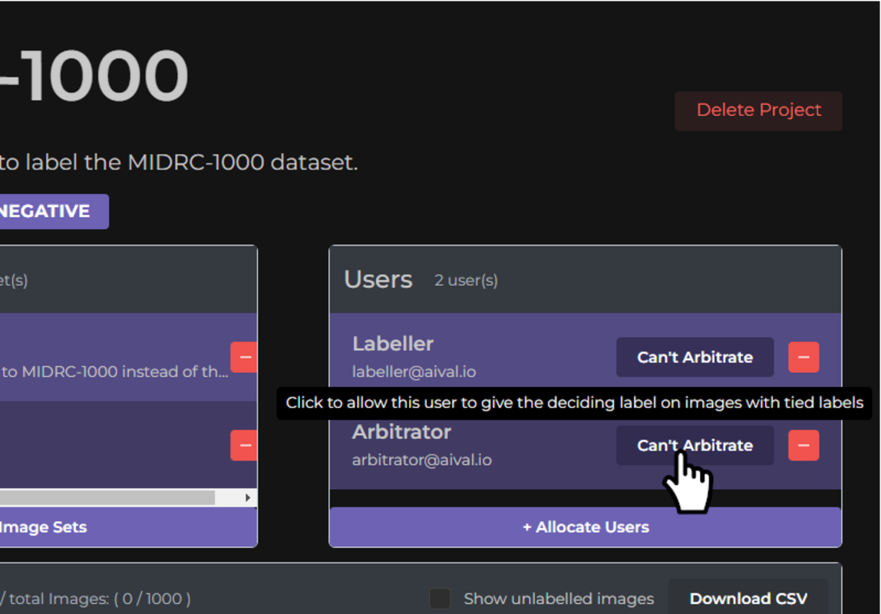Click the horizontal scrollbar under the image sets
Image resolution: width=881 pixels, height=614 pixels.
click(107, 497)
